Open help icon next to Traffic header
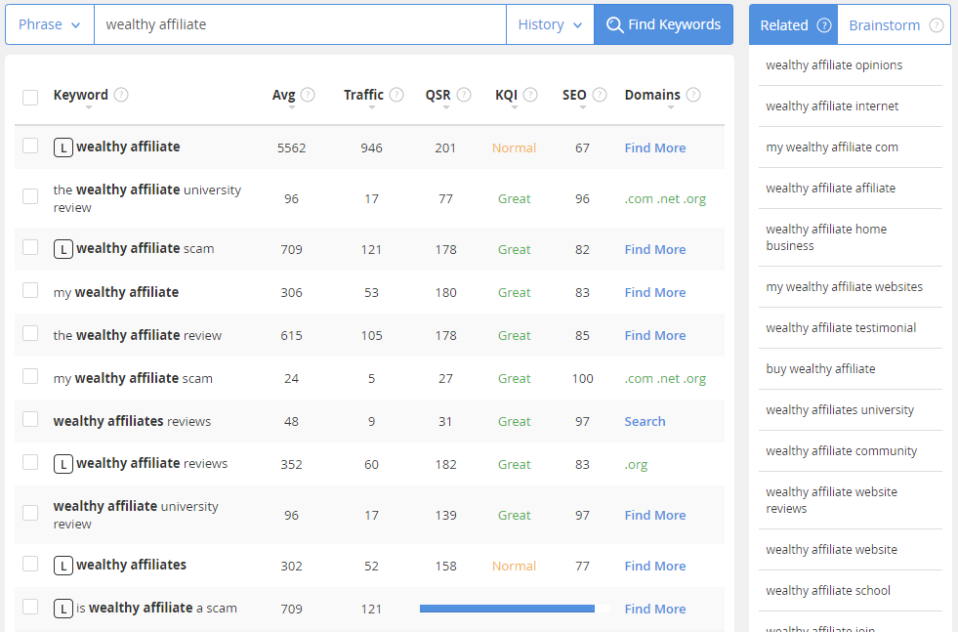The image size is (958, 632). pyautogui.click(x=396, y=95)
